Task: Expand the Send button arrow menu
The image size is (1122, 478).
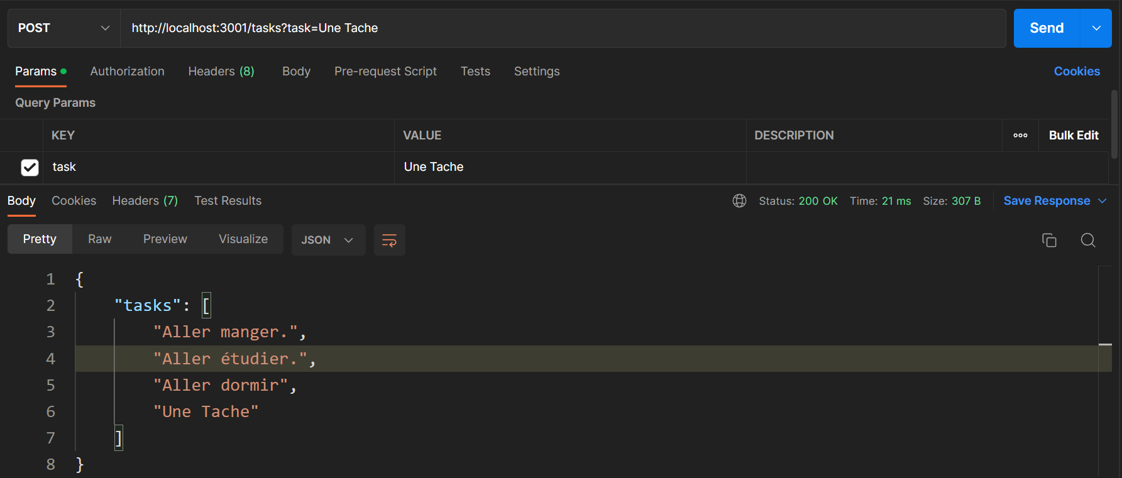Action: click(x=1096, y=28)
